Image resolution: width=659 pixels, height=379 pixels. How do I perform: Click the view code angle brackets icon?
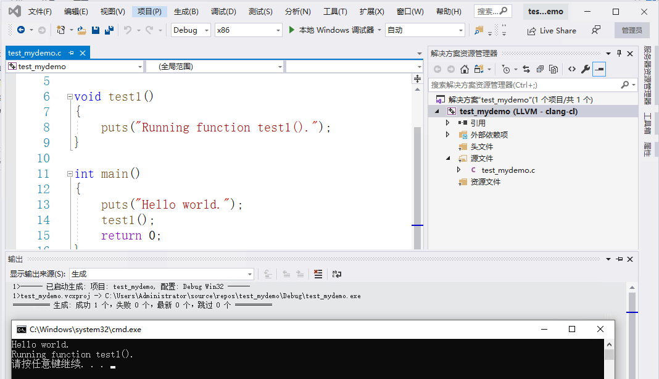[x=572, y=69]
